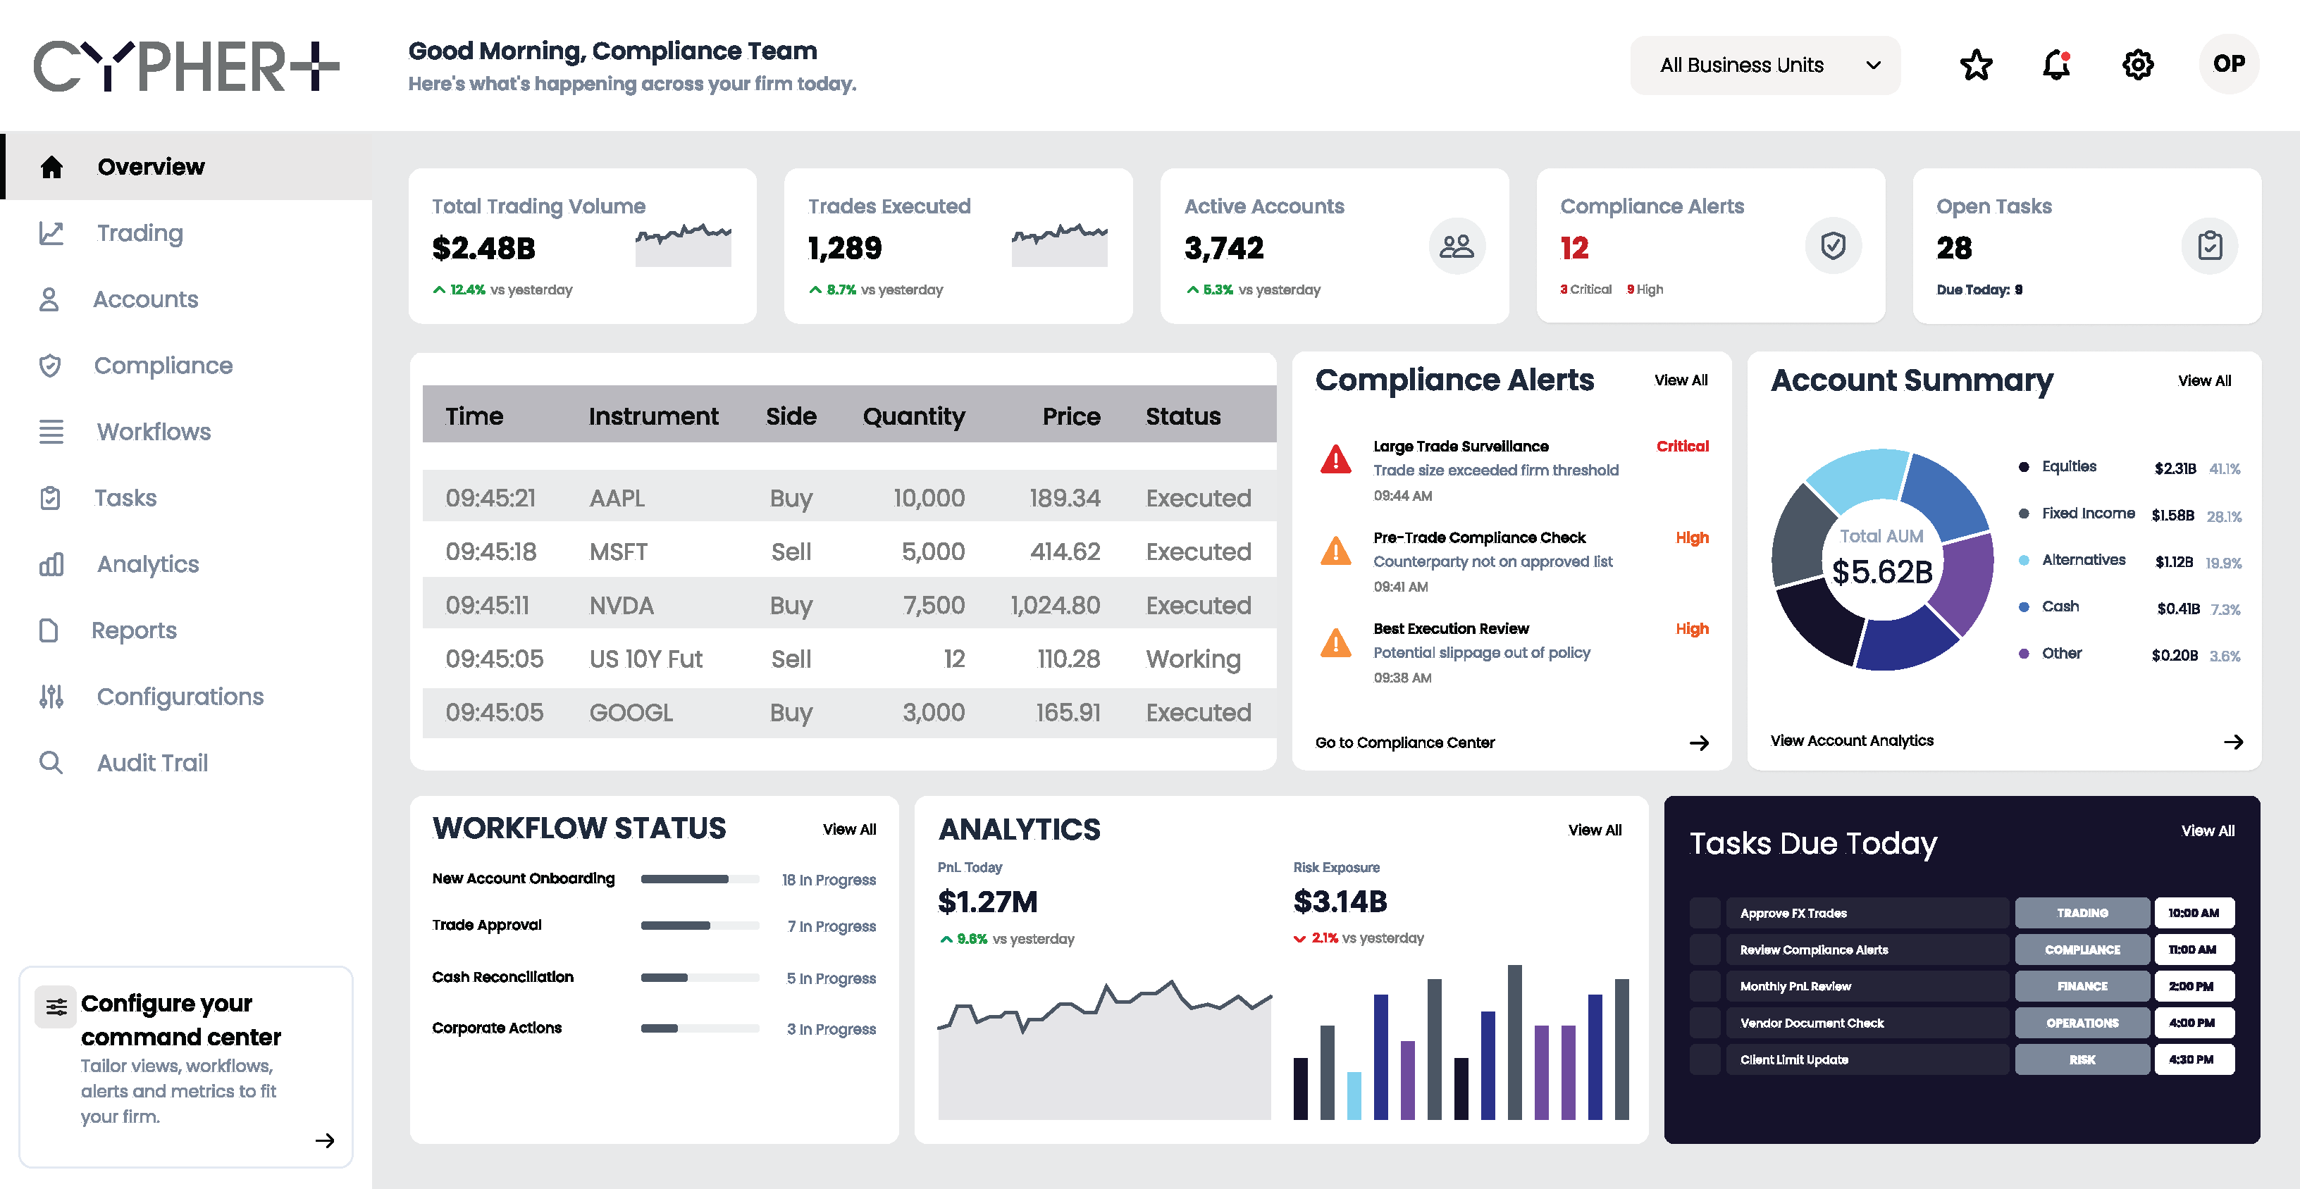Click View All in Analytics panel
2300x1189 pixels.
pyautogui.click(x=1595, y=830)
